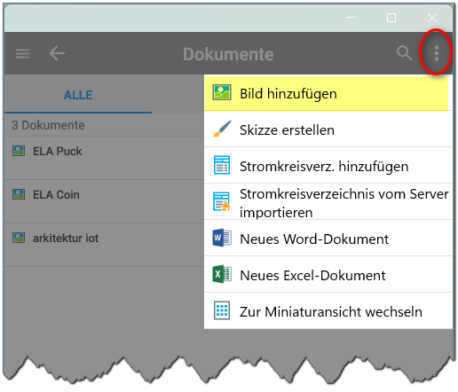Image resolution: width=458 pixels, height=392 pixels.
Task: Select Bild hinzufügen menu entry
Action: [328, 93]
